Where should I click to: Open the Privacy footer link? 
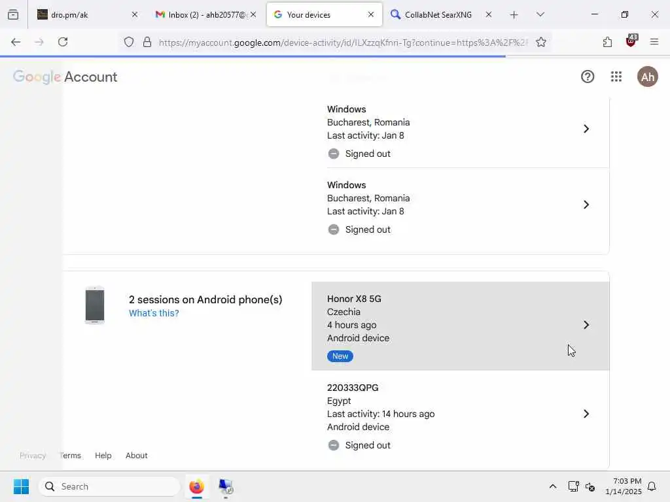(x=33, y=456)
